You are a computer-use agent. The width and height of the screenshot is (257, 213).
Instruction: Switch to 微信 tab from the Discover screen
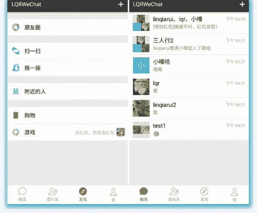pos(22,194)
